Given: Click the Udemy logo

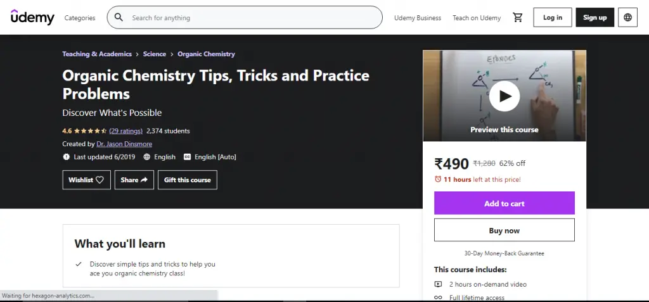Looking at the screenshot, I should [32, 17].
